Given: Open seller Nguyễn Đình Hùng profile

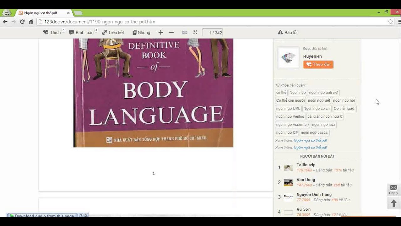Looking at the screenshot, I should (x=314, y=195).
